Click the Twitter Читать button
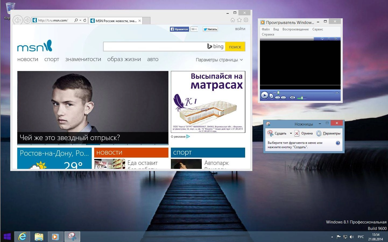The image size is (388, 242). (x=210, y=29)
